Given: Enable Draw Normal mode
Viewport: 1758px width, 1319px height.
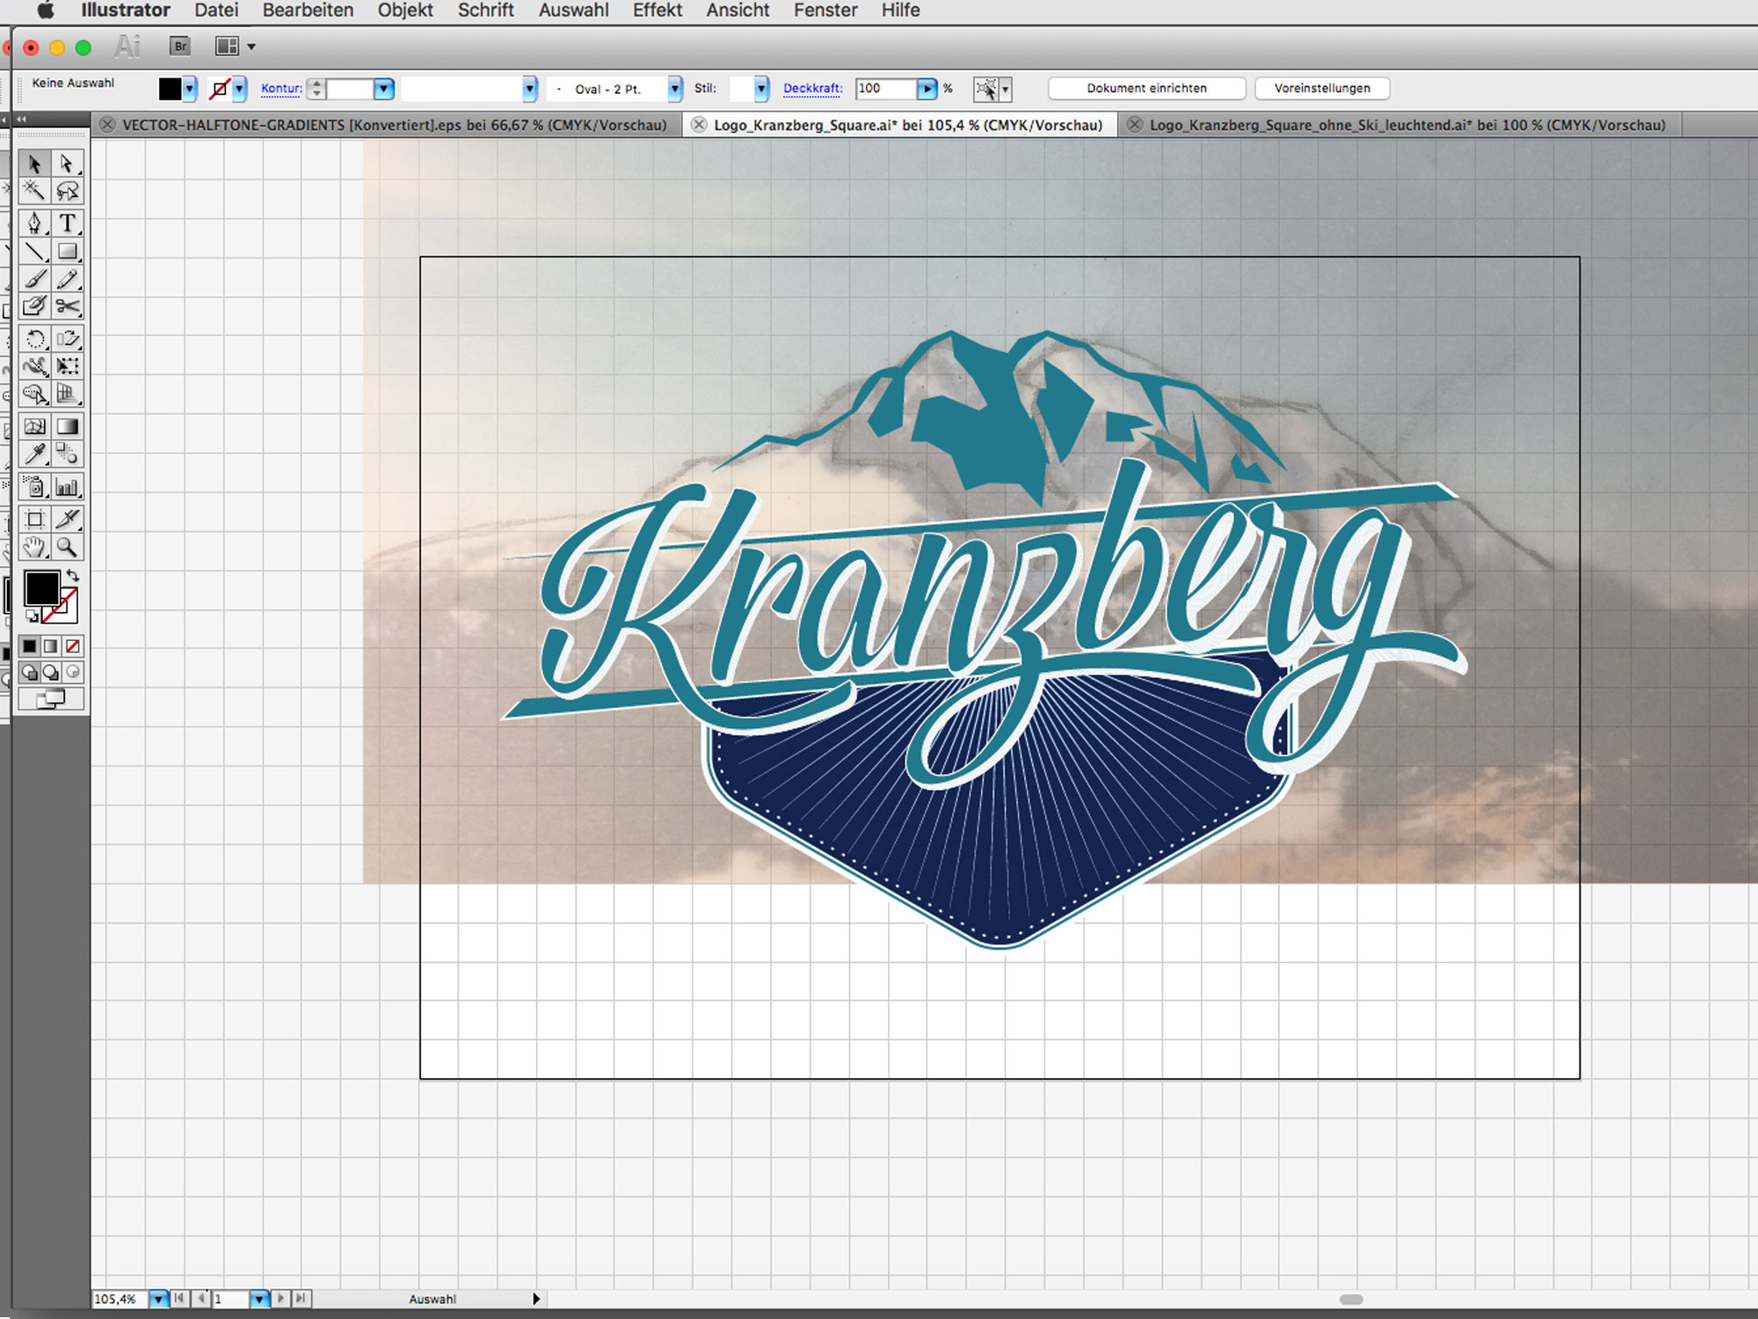Looking at the screenshot, I should tap(30, 673).
